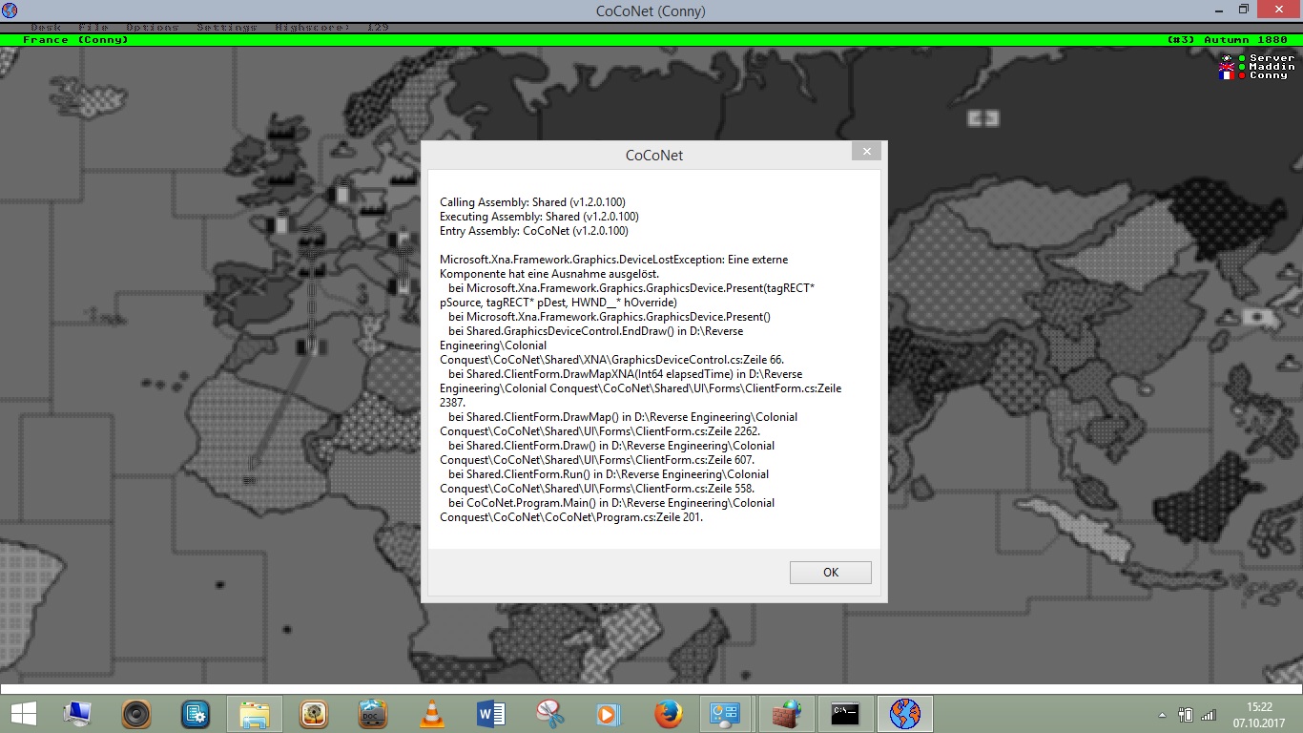Select the Conny player name
This screenshot has height=733, width=1303.
pos(1269,75)
